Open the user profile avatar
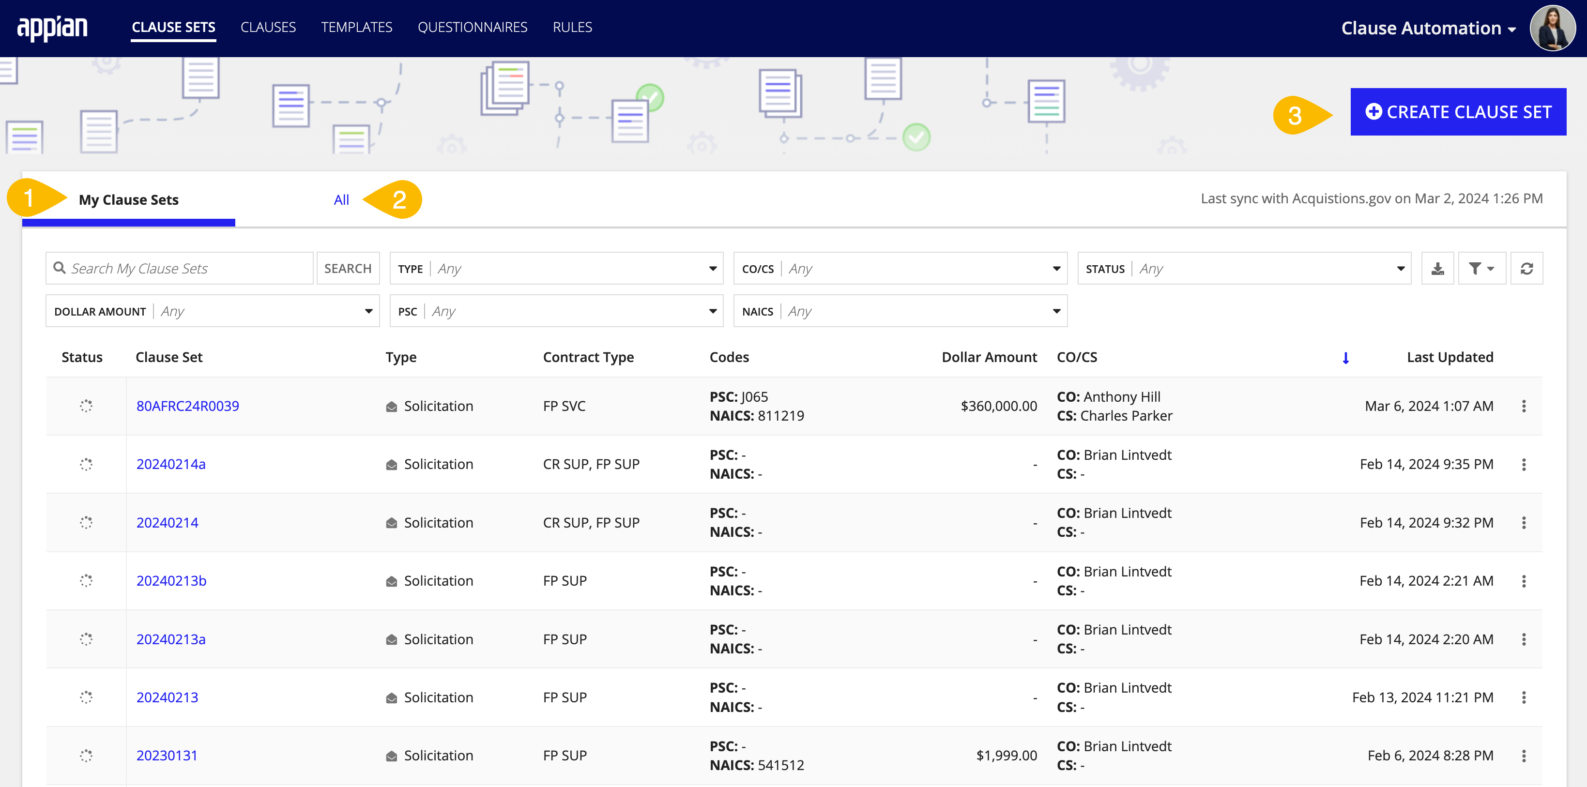The height and width of the screenshot is (787, 1587). 1552,29
